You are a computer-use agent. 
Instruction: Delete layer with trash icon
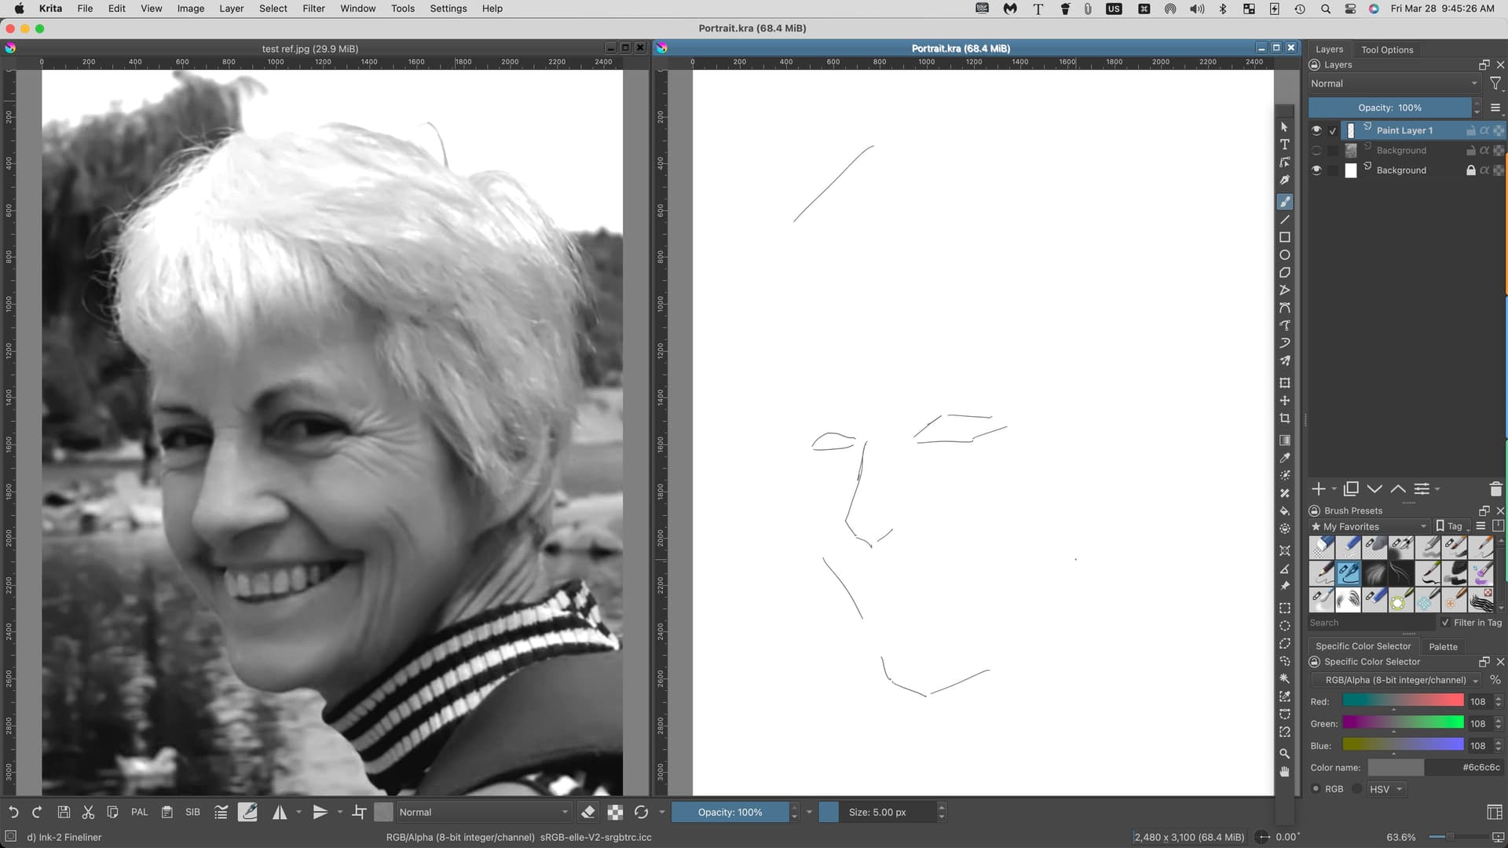pos(1495,489)
